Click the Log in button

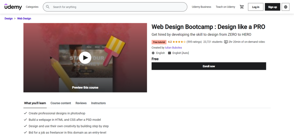point(256,7)
